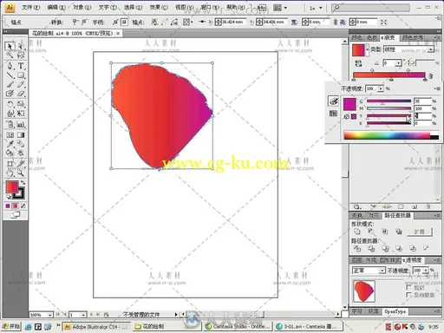Select the black arrow Selection tool
The width and height of the screenshot is (444, 333).
point(10,46)
